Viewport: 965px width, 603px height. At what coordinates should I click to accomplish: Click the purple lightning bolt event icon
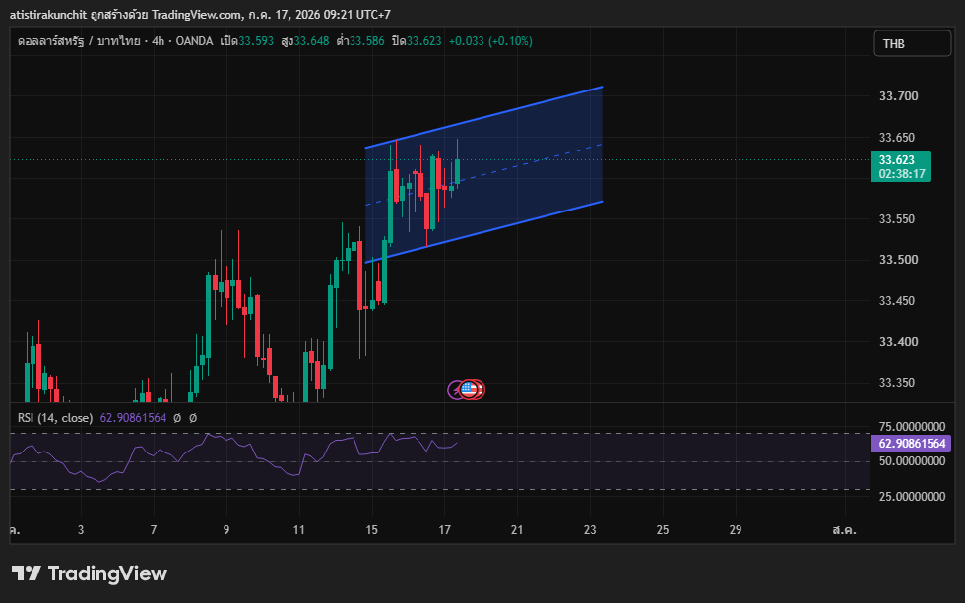click(455, 390)
